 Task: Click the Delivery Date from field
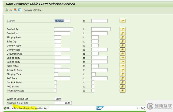(62, 50)
